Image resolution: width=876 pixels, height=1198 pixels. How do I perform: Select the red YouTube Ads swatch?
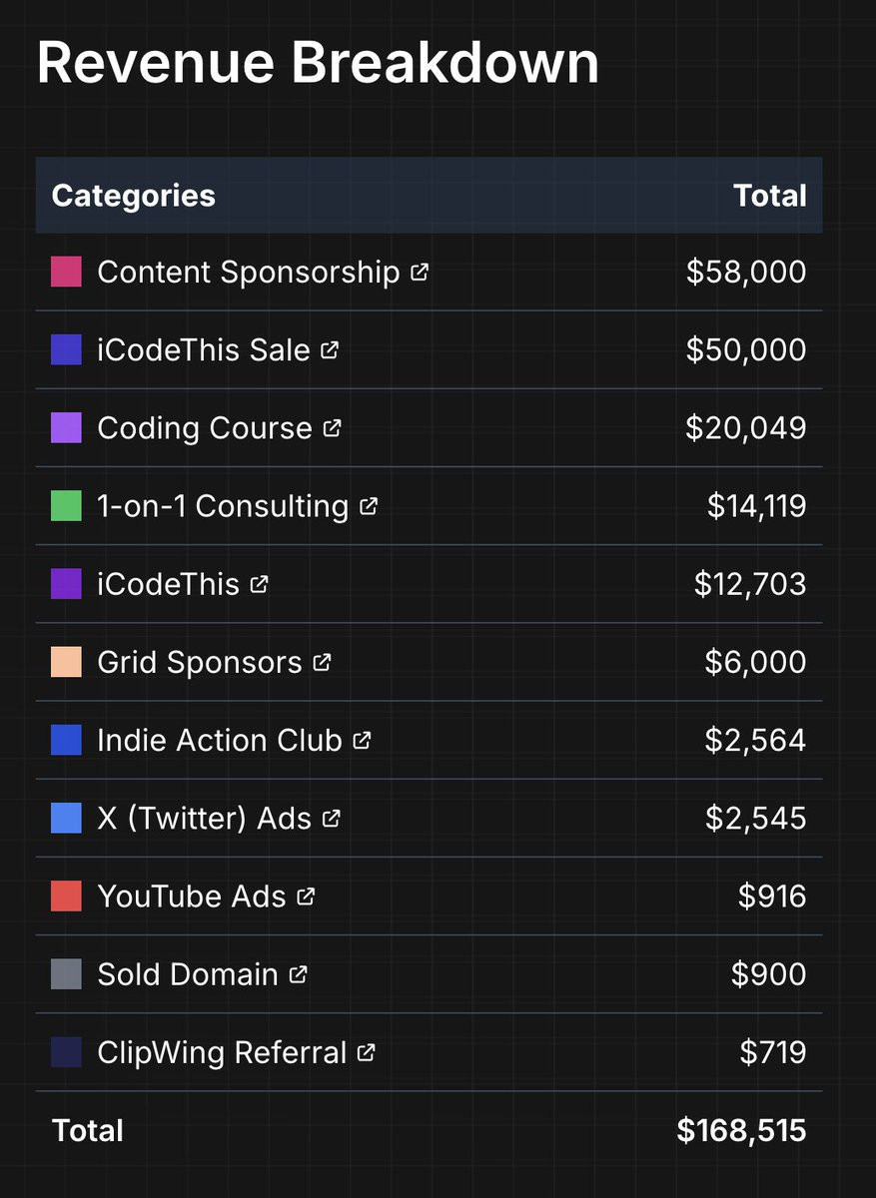(66, 897)
